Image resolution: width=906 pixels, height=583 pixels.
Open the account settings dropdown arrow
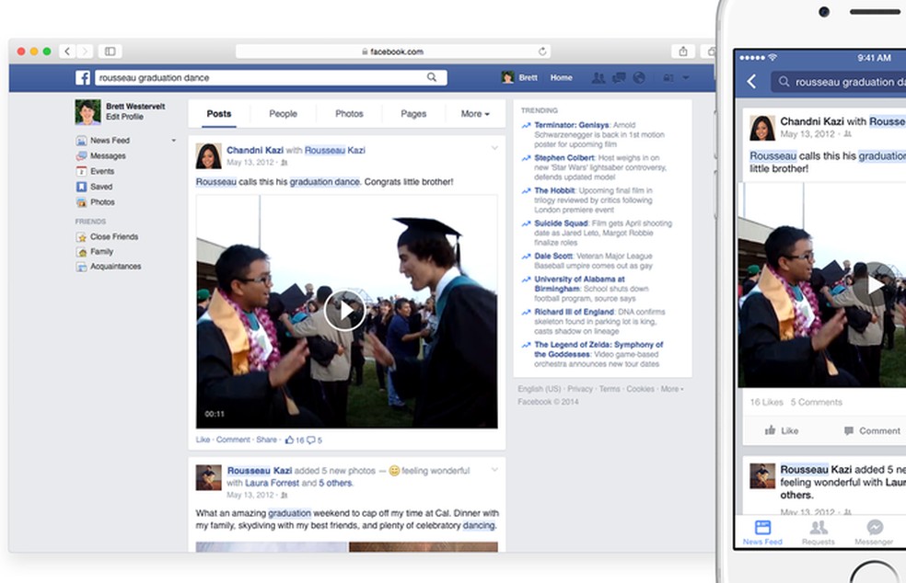(x=685, y=77)
